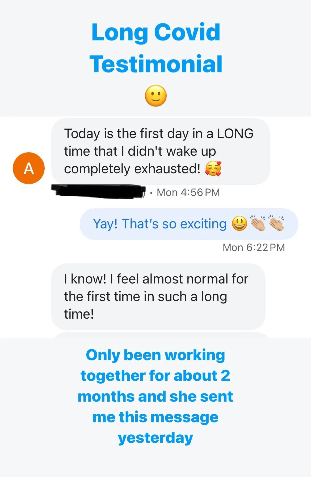This screenshot has width=311, height=477.
Task: Select the "I feel almost normal" message bubble
Action: tap(158, 297)
